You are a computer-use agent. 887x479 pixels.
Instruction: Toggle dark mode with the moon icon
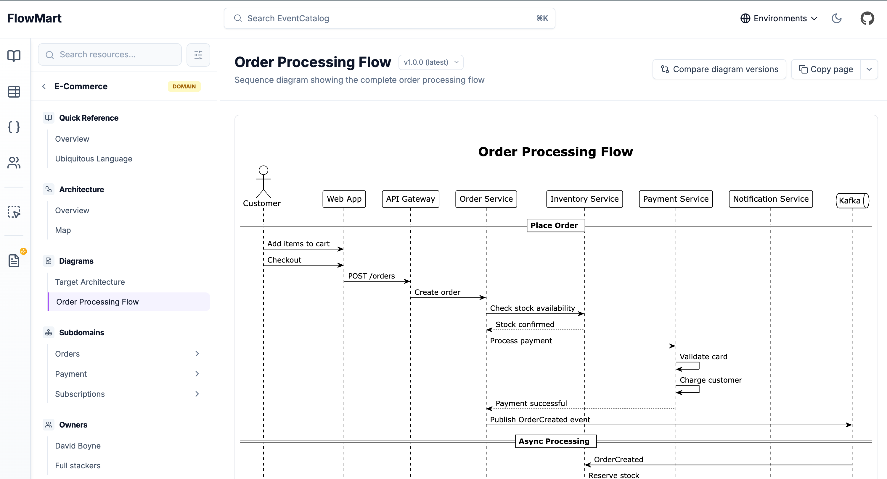point(837,18)
